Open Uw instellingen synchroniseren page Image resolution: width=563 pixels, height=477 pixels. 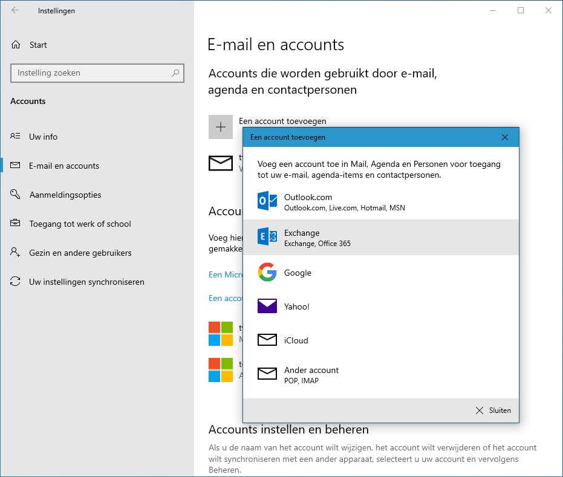86,282
